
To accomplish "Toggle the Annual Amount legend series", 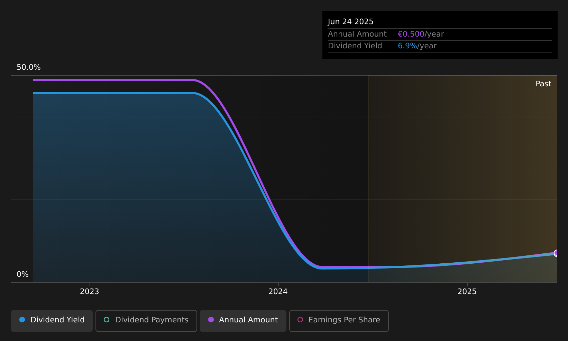I will [x=243, y=321].
